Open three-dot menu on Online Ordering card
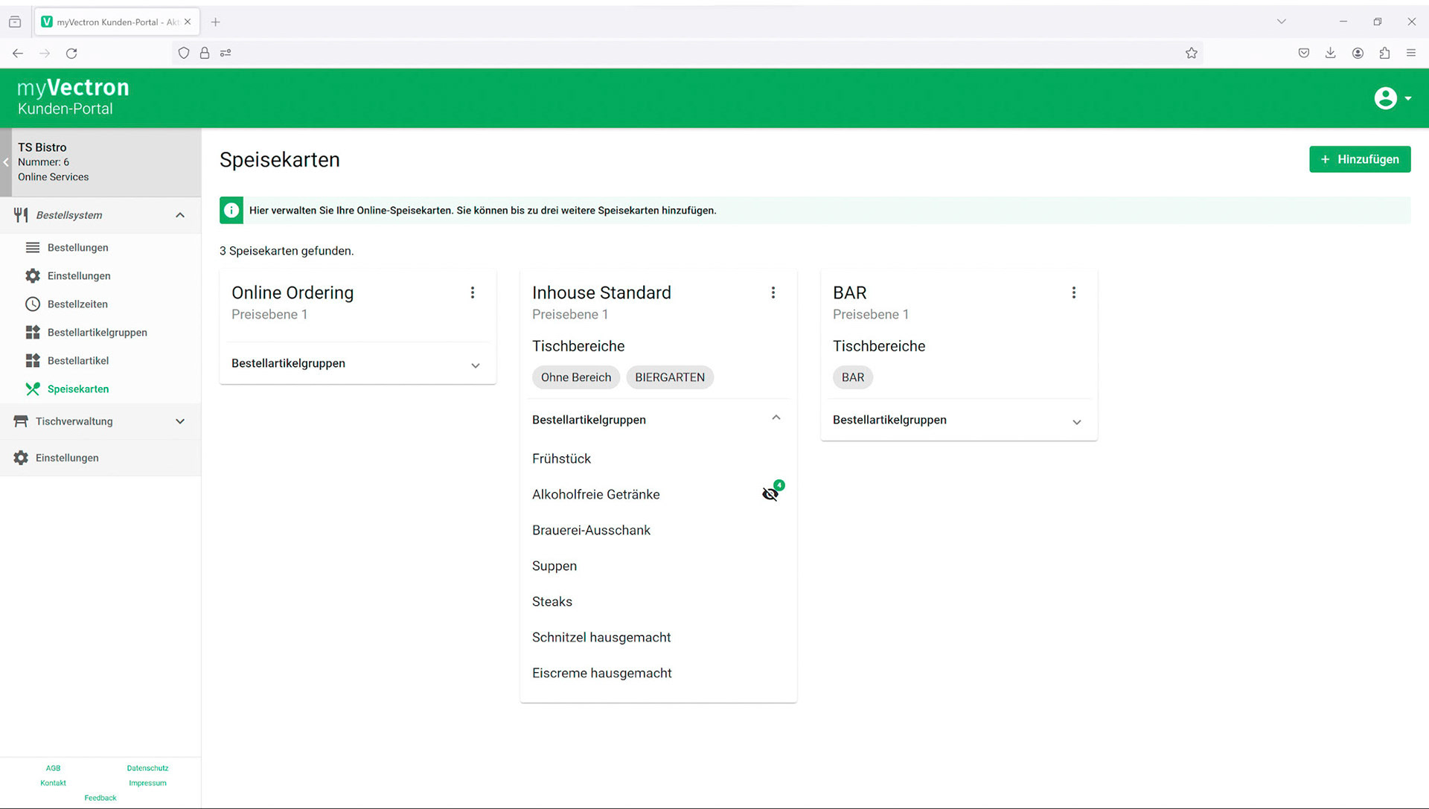Viewport: 1429px width, 809px height. tap(472, 292)
